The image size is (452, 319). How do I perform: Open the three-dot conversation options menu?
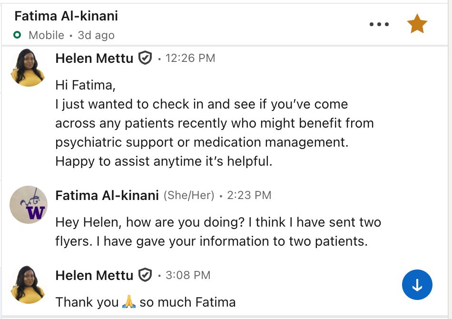tap(379, 24)
